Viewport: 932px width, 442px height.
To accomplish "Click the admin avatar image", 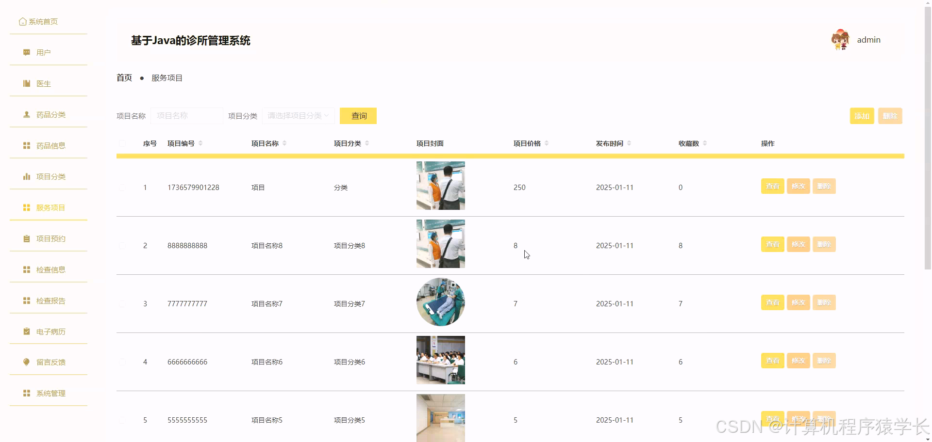I will (840, 40).
